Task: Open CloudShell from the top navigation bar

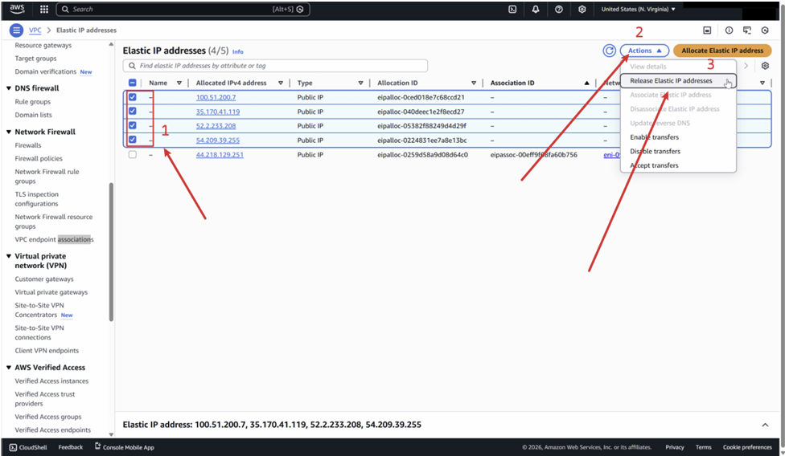Action: 512,10
